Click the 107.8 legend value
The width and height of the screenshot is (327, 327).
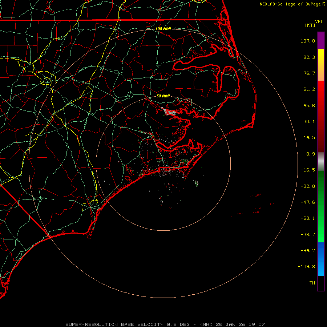[308, 41]
